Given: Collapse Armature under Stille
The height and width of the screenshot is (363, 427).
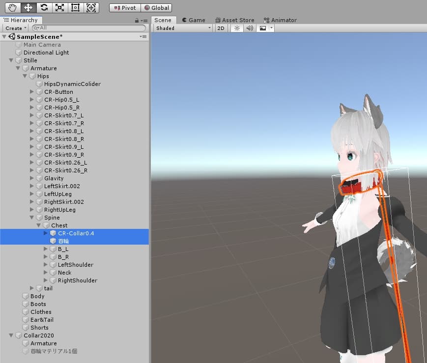Looking at the screenshot, I should point(18,68).
